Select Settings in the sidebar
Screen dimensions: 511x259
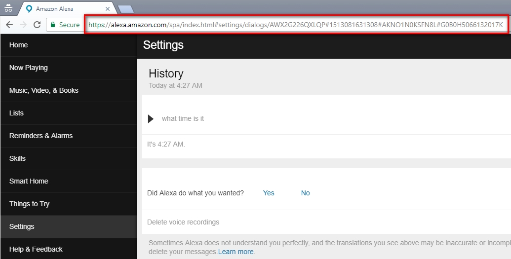coord(69,227)
